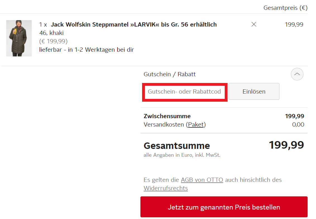The width and height of the screenshot is (316, 219).
Task: Select the Zwischensumme label
Action: click(167, 116)
